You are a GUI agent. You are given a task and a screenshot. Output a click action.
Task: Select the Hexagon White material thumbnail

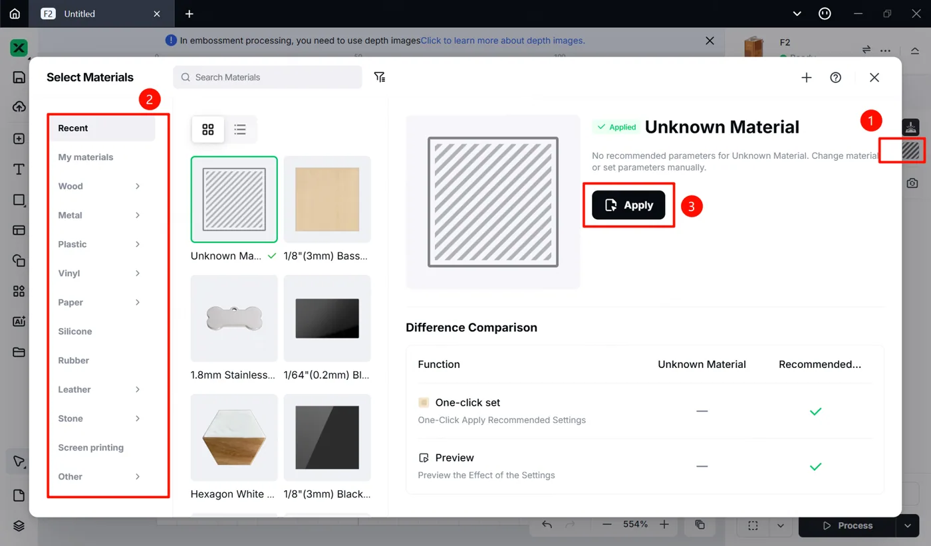pyautogui.click(x=234, y=437)
